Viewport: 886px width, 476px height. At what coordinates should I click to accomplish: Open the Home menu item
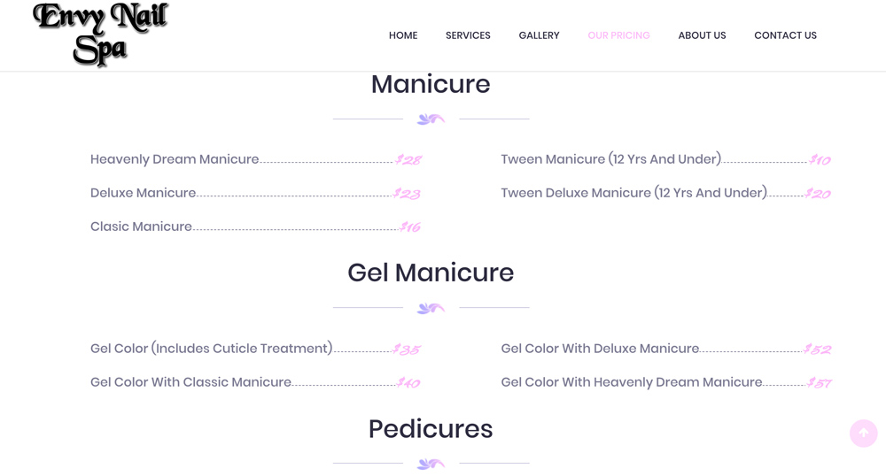(x=403, y=35)
